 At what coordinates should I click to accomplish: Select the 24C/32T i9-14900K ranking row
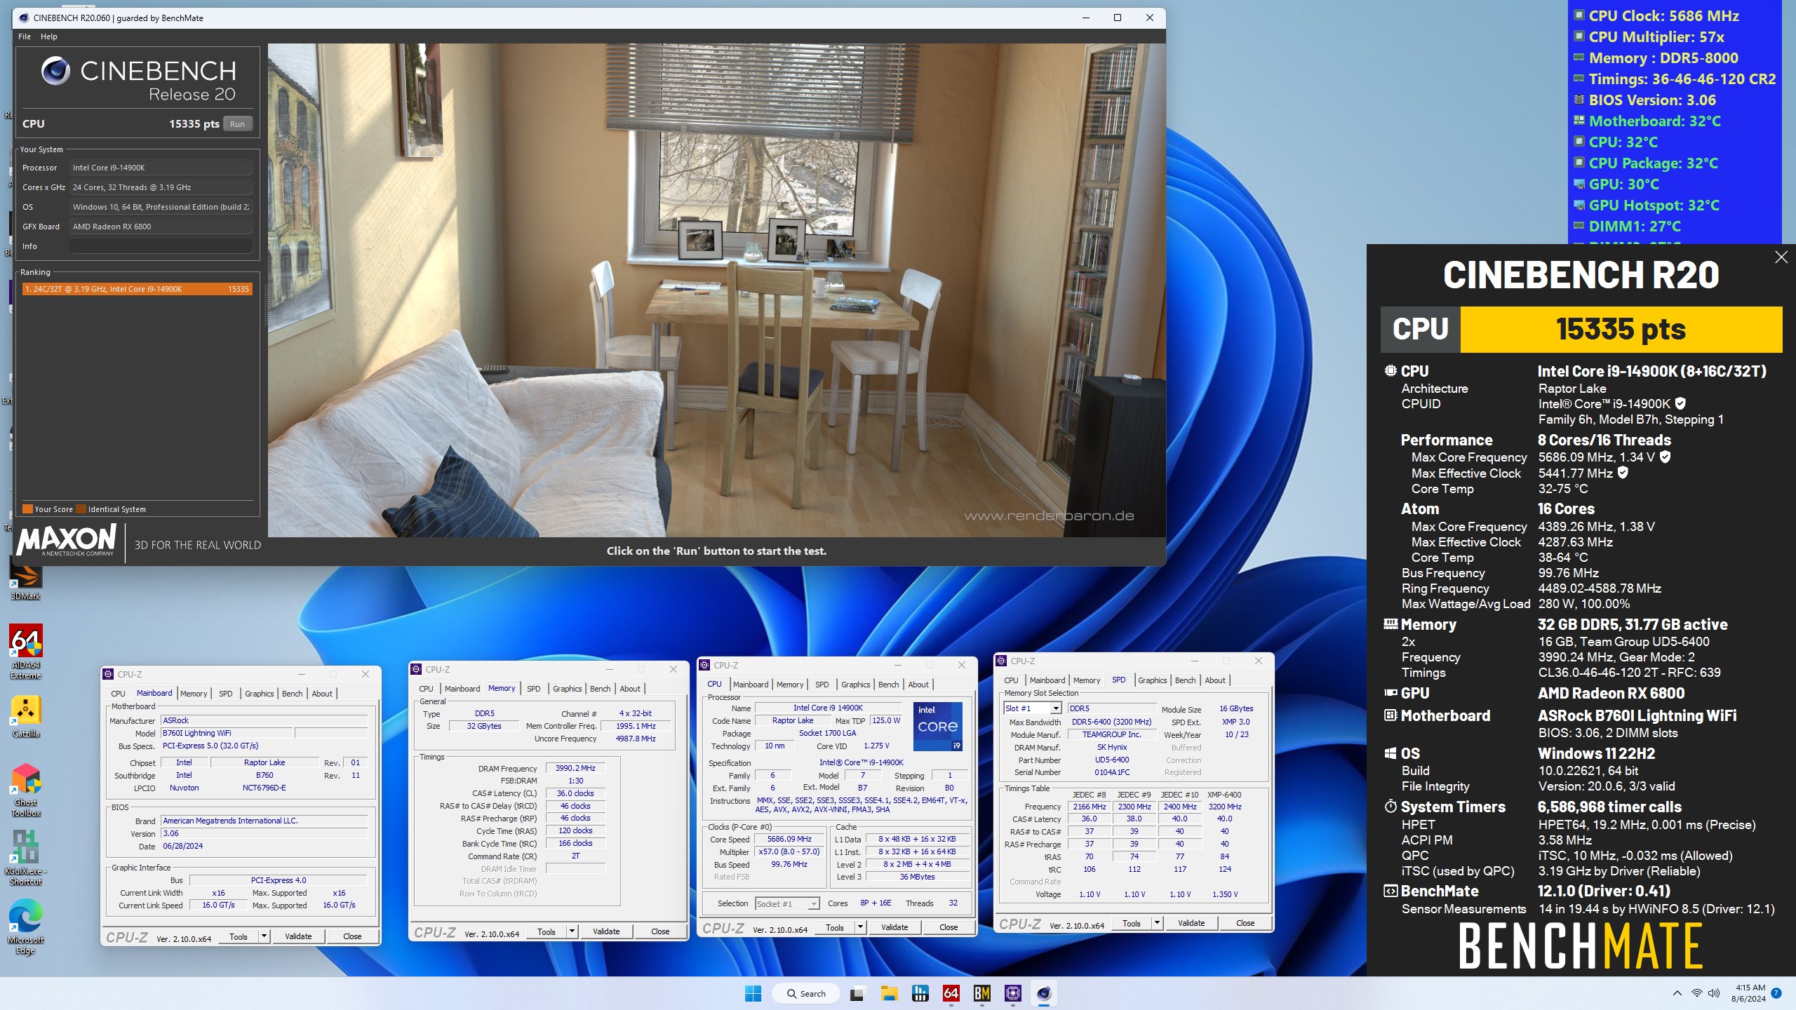(x=137, y=289)
